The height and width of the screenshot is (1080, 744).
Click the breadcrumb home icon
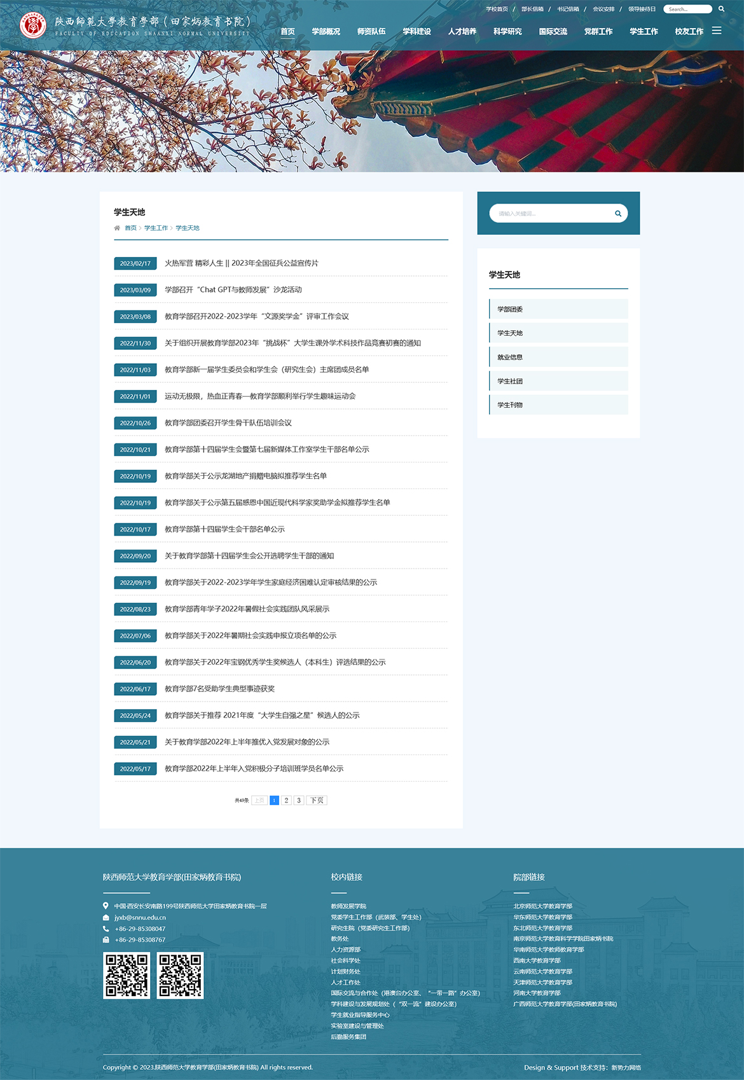[x=117, y=228]
